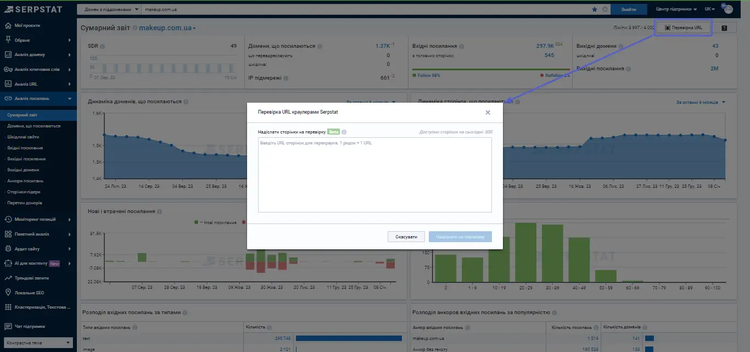Click the 545 head pages links value
Viewport: 750px width, 352px height.
549,55
